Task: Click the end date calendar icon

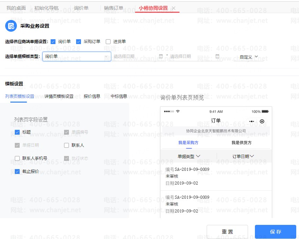Action: pos(217,56)
